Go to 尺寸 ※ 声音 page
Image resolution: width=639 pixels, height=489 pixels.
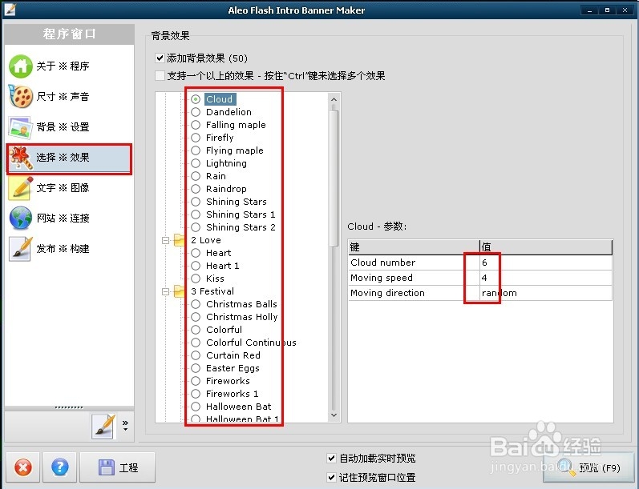(x=63, y=96)
